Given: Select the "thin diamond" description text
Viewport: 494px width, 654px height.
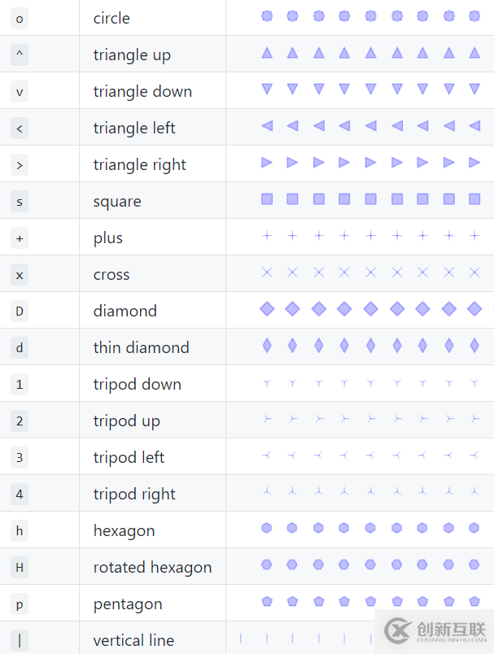Looking at the screenshot, I should click(141, 348).
